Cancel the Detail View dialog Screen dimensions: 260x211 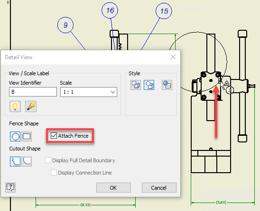[x=159, y=188]
